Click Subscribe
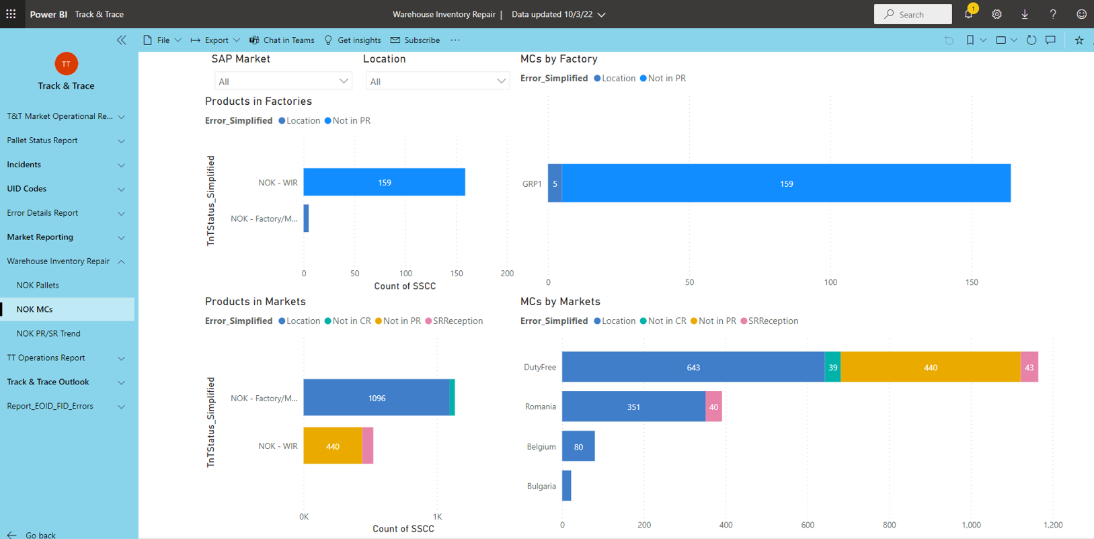 click(415, 40)
